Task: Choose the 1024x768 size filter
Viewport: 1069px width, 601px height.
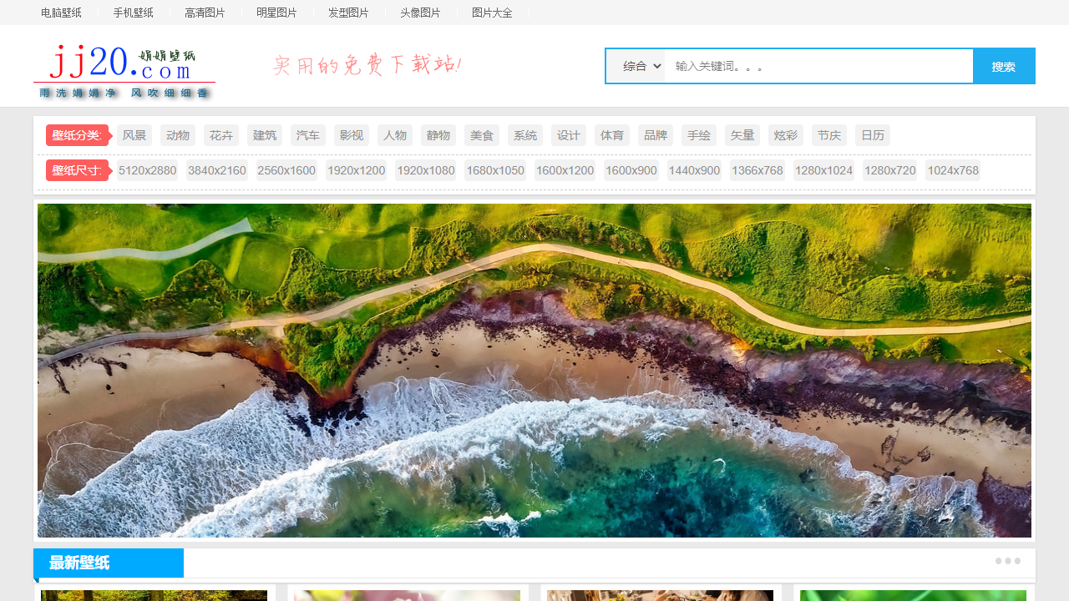Action: pos(953,170)
